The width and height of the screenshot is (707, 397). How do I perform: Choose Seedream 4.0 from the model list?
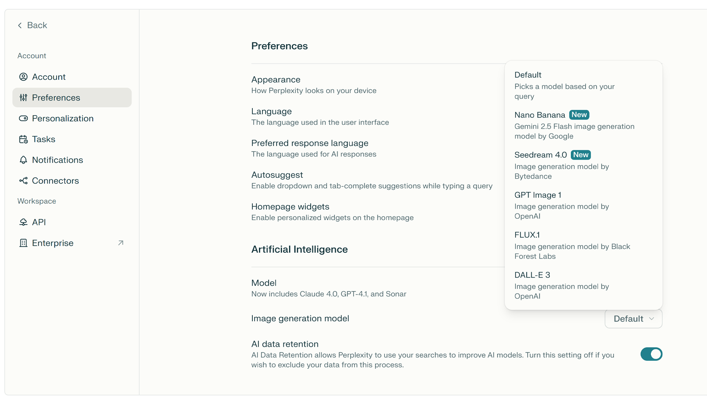(x=583, y=165)
